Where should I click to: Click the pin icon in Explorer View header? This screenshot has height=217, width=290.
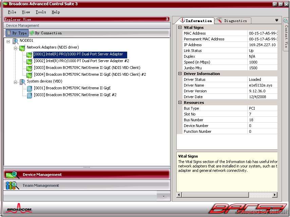pyautogui.click(x=167, y=19)
